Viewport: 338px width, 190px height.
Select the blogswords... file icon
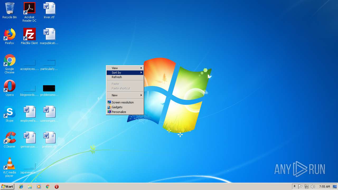[x=29, y=90]
